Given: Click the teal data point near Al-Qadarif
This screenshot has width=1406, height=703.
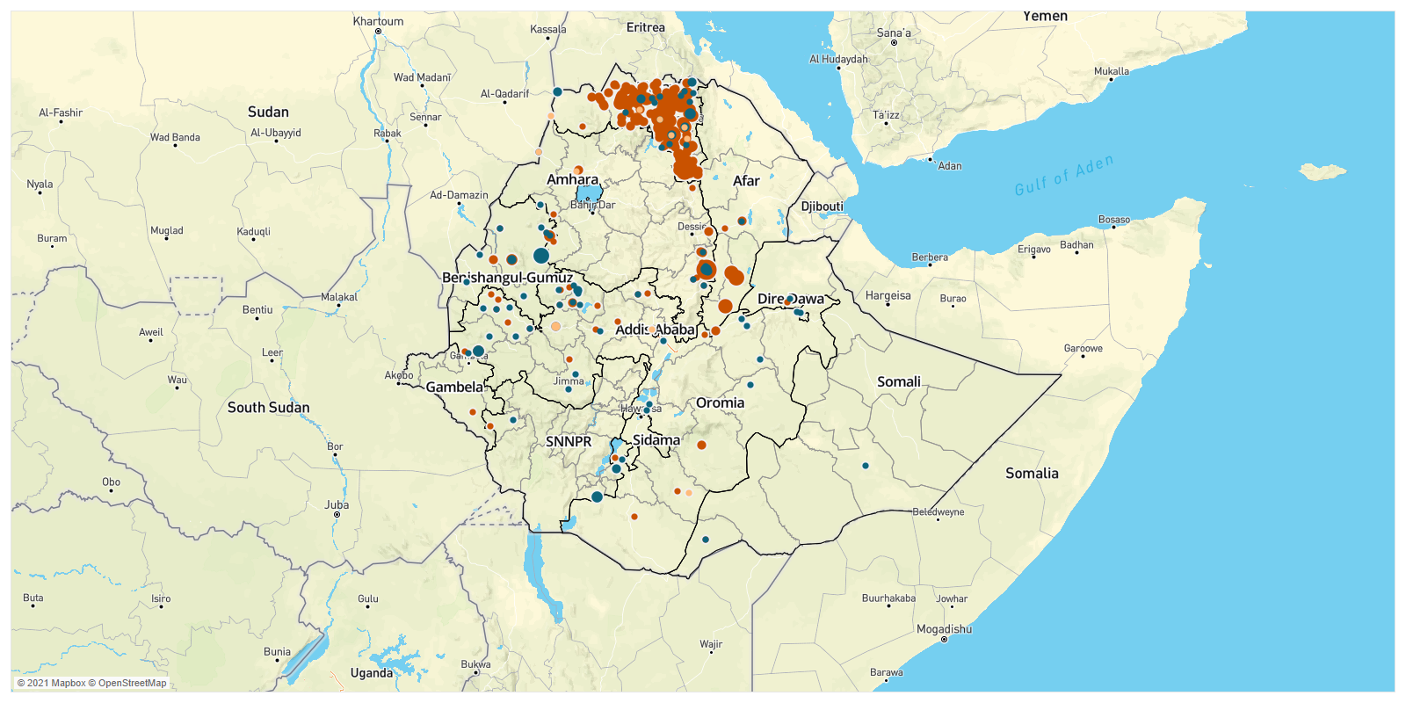Looking at the screenshot, I should coord(557,91).
